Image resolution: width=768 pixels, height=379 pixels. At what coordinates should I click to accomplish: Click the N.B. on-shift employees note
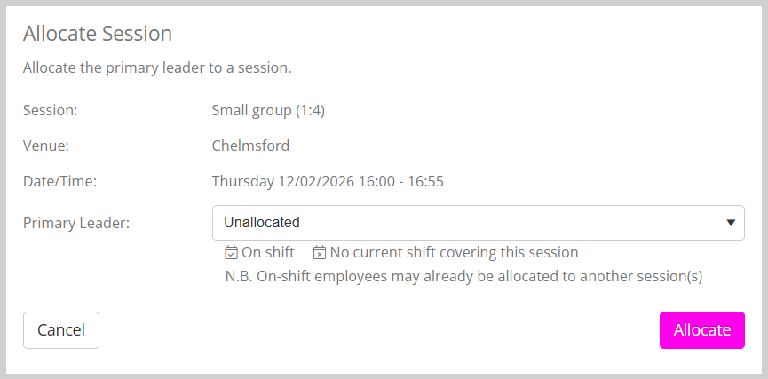pos(464,276)
